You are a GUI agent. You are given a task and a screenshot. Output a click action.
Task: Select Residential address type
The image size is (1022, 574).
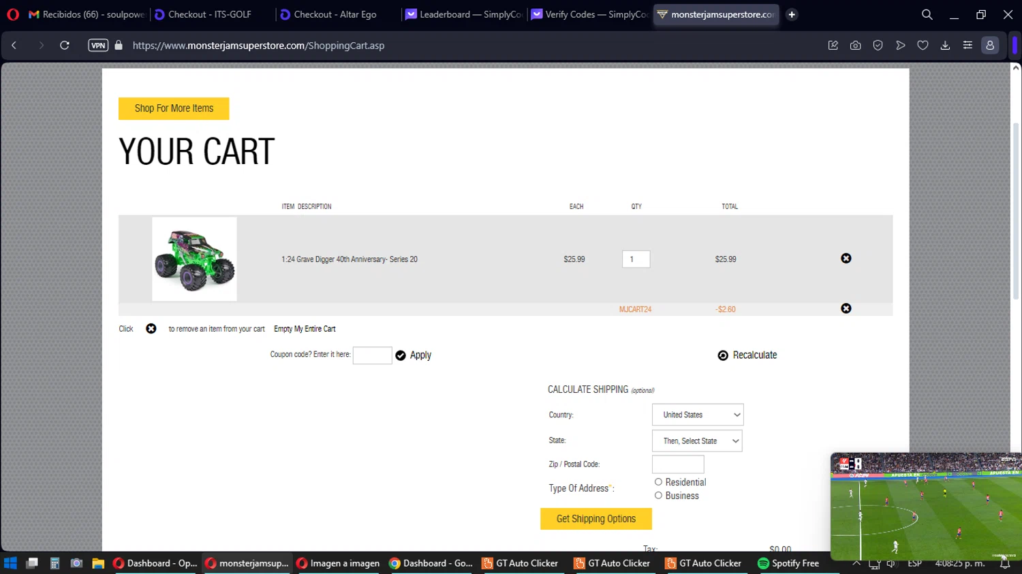coord(658,482)
